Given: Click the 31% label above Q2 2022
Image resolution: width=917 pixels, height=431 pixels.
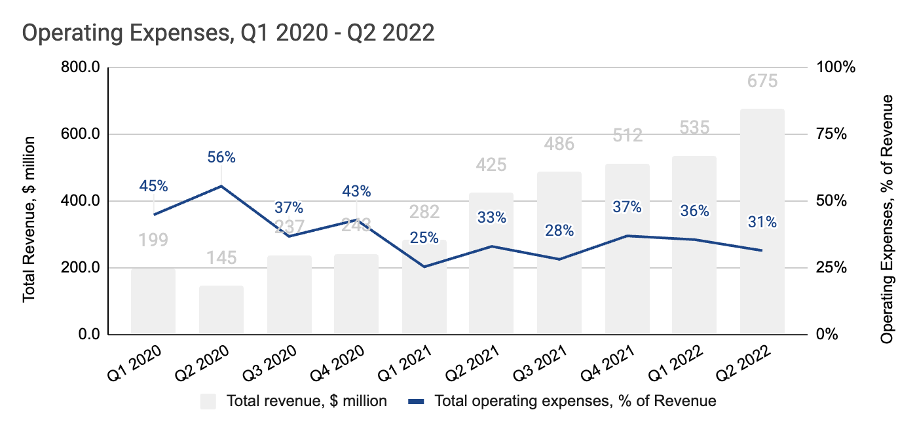Looking at the screenshot, I should pyautogui.click(x=761, y=222).
